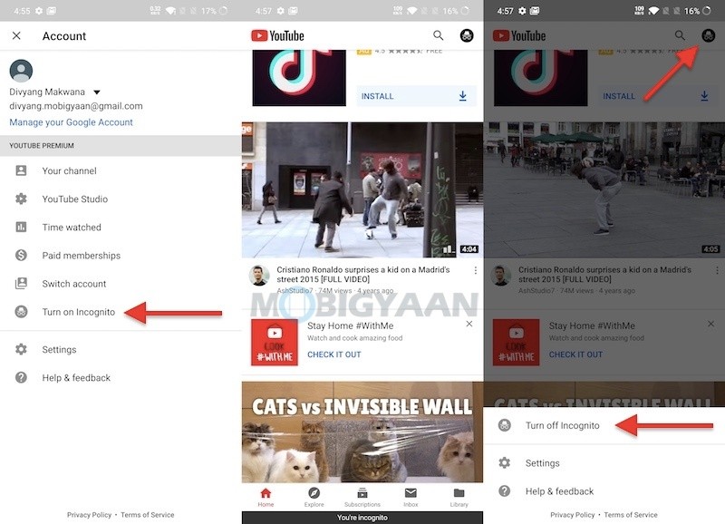Tap CHECK IT OUT in middle screen
725x524 pixels.
[x=334, y=354]
